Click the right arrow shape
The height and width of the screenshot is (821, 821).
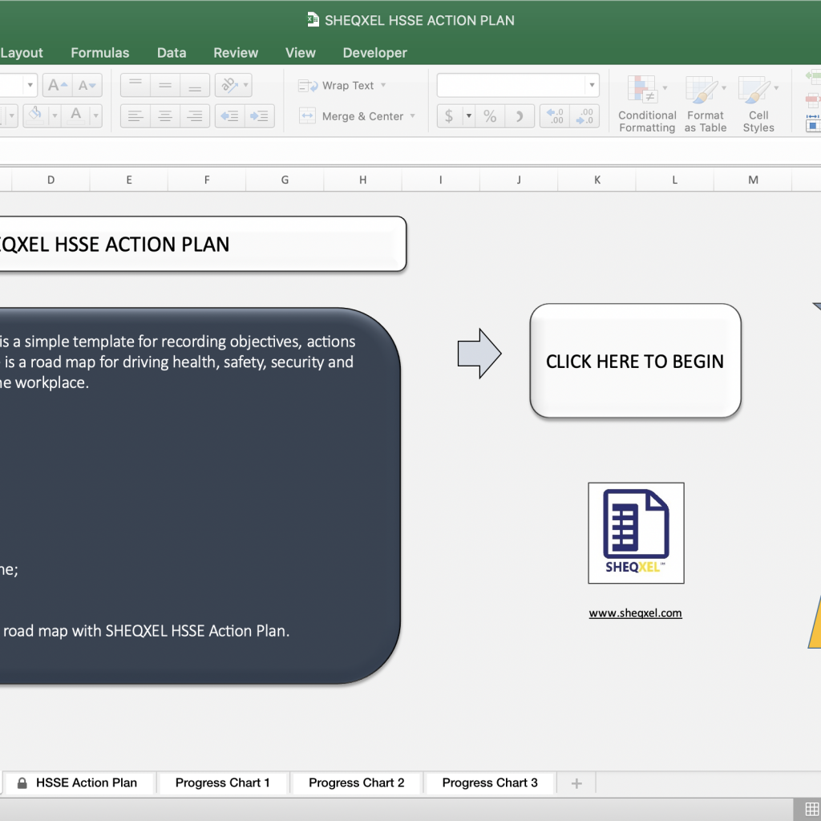(x=479, y=354)
